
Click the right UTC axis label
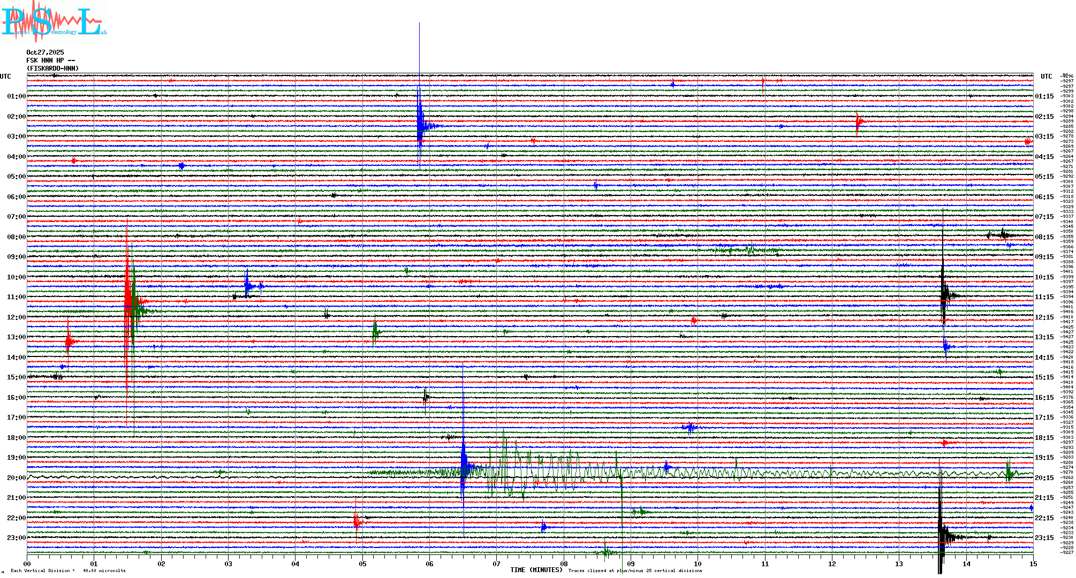point(1046,77)
